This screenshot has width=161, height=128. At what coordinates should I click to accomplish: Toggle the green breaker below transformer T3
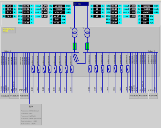pyautogui.click(x=75, y=46)
